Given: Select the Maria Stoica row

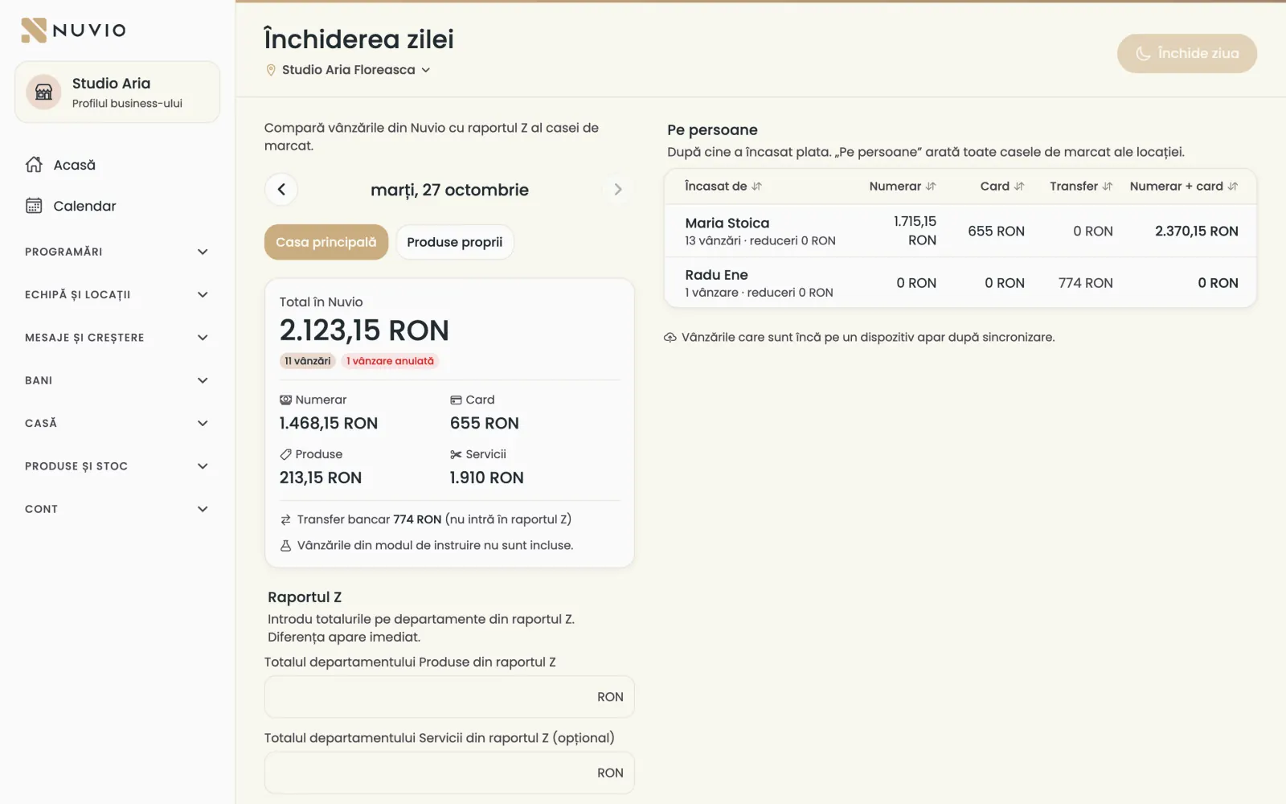Looking at the screenshot, I should coord(960,231).
